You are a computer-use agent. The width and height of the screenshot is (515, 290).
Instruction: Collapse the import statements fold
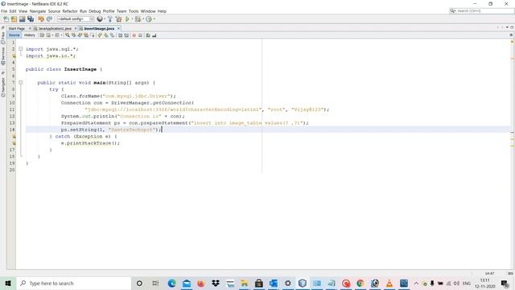[21, 48]
